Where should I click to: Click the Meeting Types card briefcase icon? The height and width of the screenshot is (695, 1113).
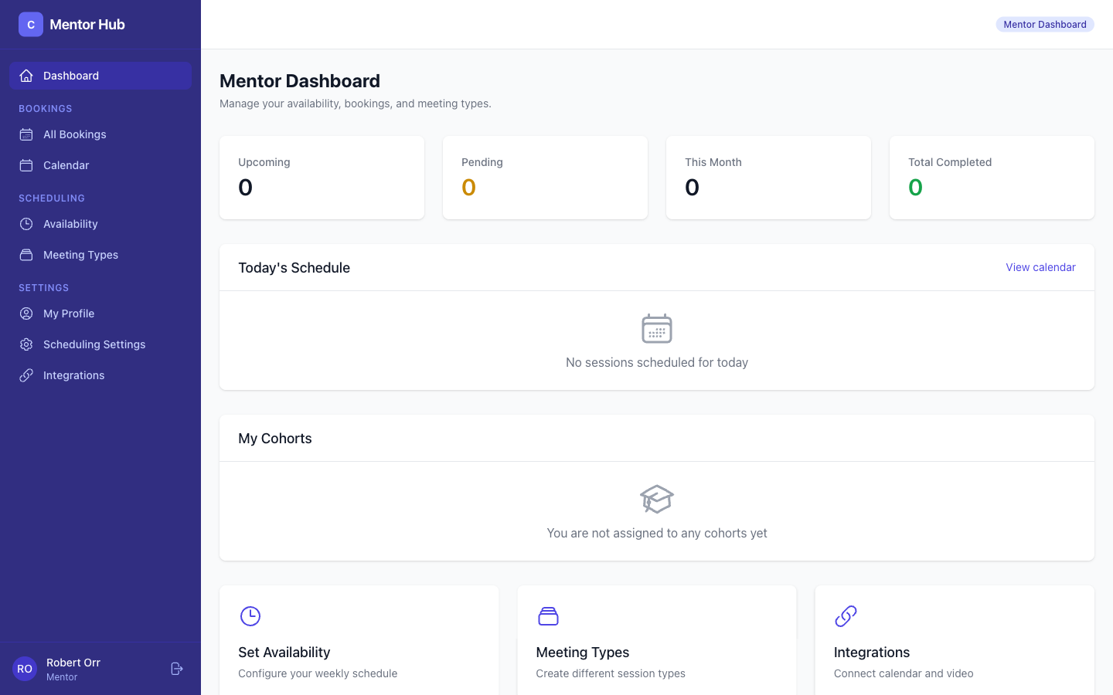(549, 616)
